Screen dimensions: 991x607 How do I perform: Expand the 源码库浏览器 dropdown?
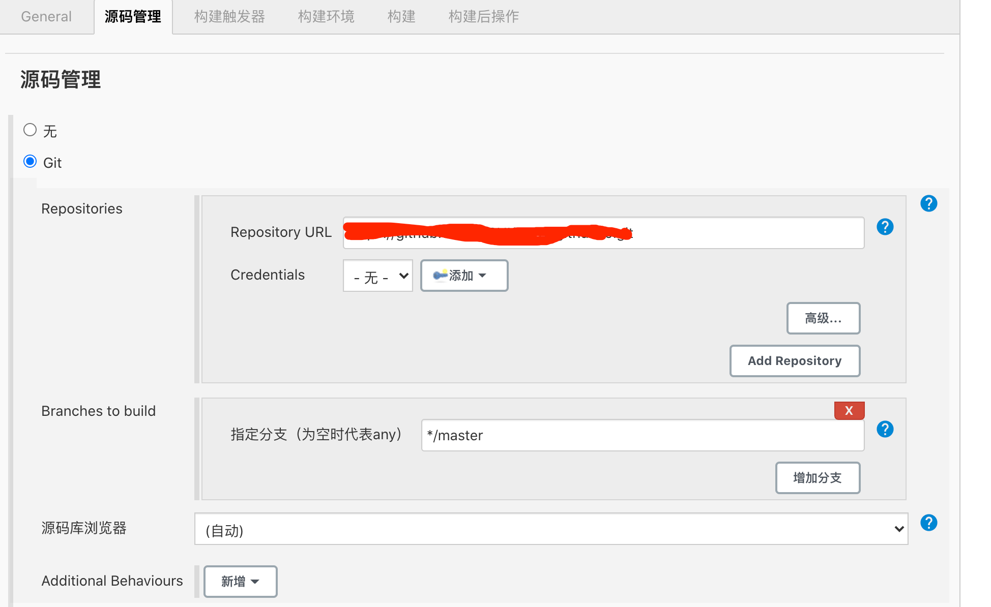[x=550, y=529]
